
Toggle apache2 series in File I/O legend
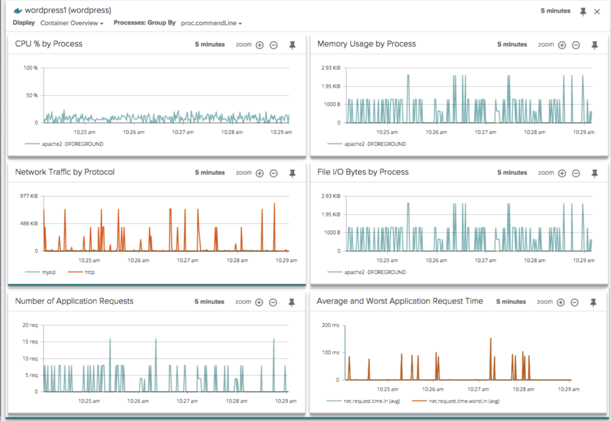click(x=366, y=272)
